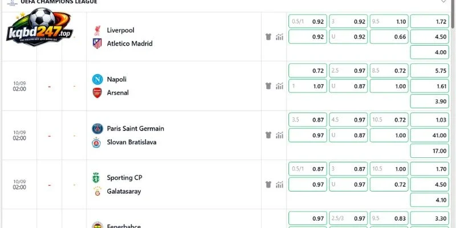This screenshot has height=228, width=456.
Task: Open stats chart icon for PSG match
Action: (x=279, y=135)
